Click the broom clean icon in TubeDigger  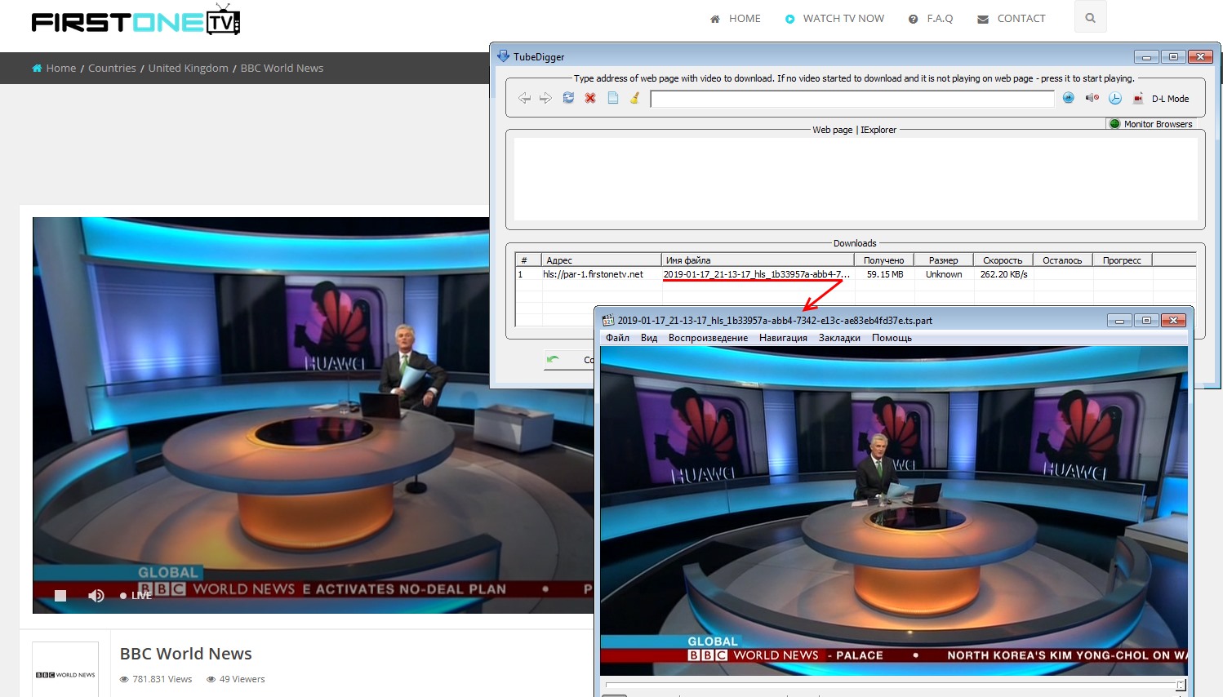point(634,98)
